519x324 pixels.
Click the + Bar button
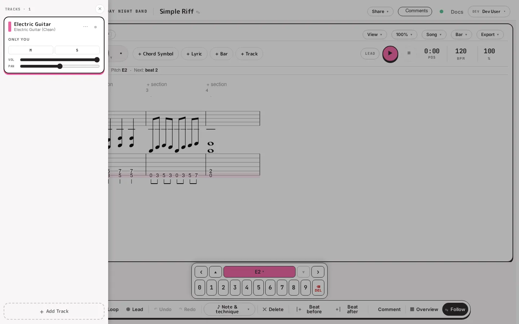click(221, 54)
